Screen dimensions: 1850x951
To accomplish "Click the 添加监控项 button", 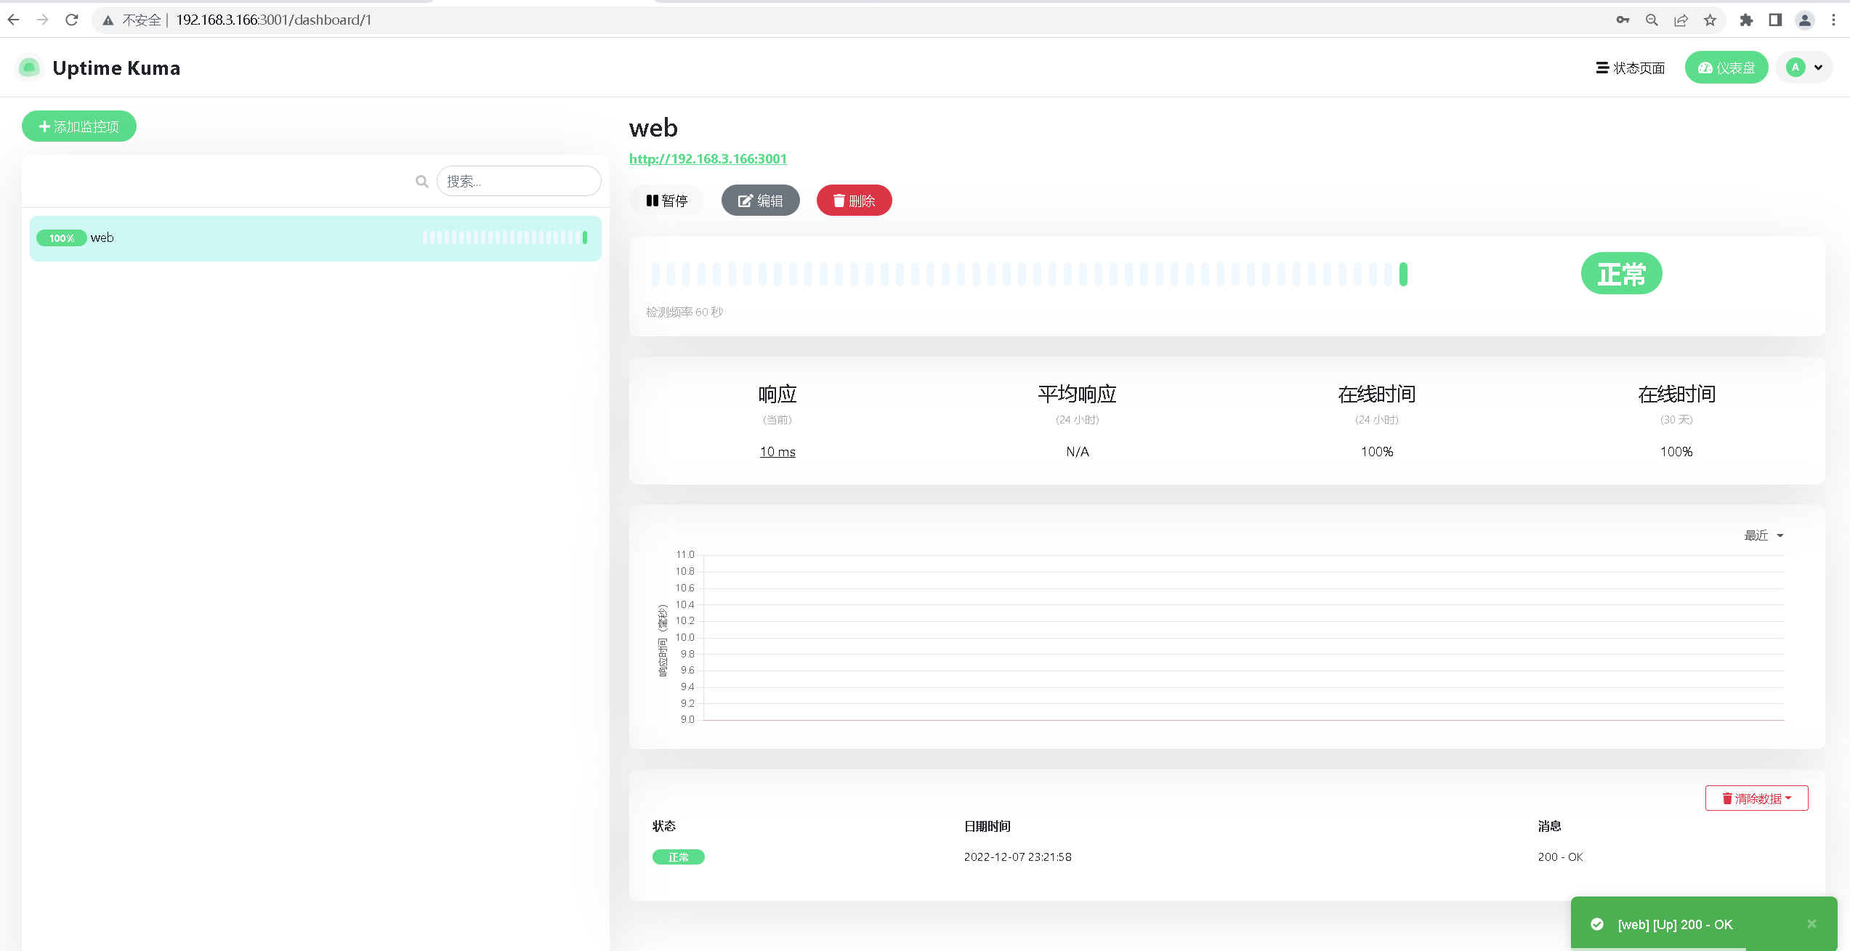I will pyautogui.click(x=79, y=126).
